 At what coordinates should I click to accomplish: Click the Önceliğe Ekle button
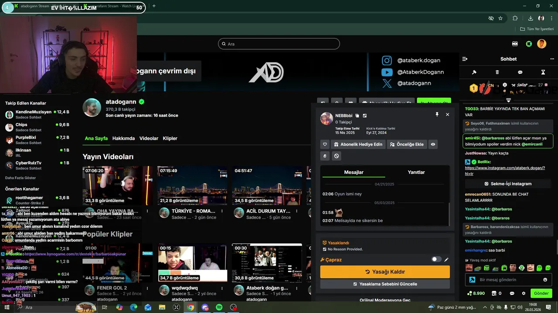pyautogui.click(x=407, y=144)
